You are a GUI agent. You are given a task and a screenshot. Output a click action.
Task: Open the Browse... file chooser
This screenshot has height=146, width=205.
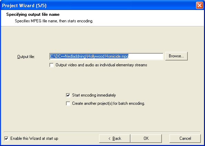coord(176,56)
